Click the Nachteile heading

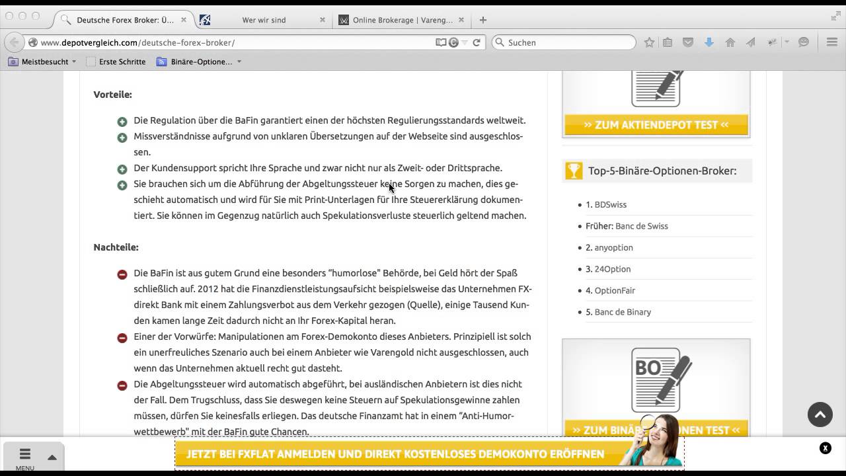pos(116,247)
